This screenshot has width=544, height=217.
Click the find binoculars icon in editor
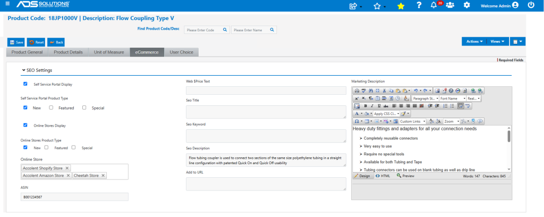[x=371, y=91]
